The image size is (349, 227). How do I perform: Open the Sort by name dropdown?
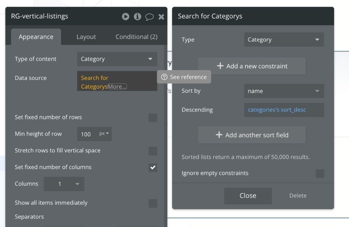tap(284, 91)
